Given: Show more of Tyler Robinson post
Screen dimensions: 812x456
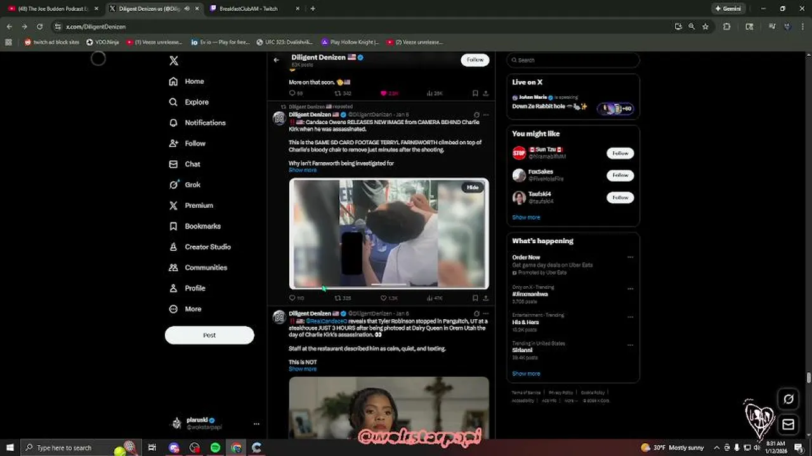Looking at the screenshot, I should tap(303, 369).
